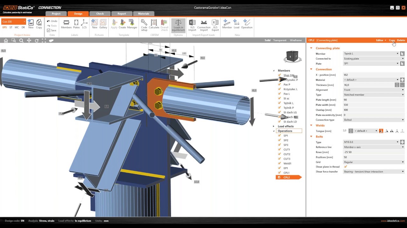Screen dimensions: 407x228
Task: Toggle the Pas P member checkbox
Action: [x=279, y=85]
